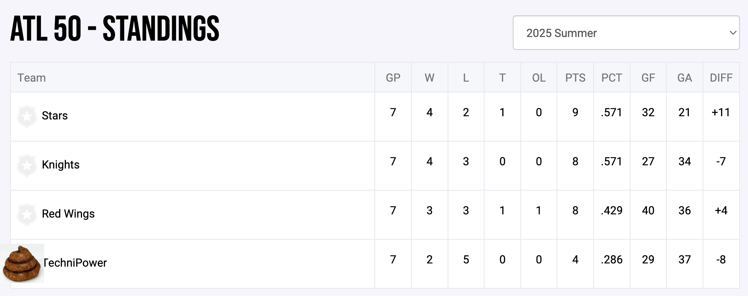
Task: Click the GA column header
Action: pos(684,78)
